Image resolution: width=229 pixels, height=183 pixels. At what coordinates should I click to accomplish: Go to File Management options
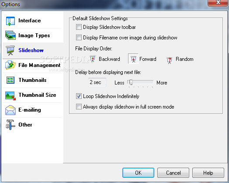39,65
